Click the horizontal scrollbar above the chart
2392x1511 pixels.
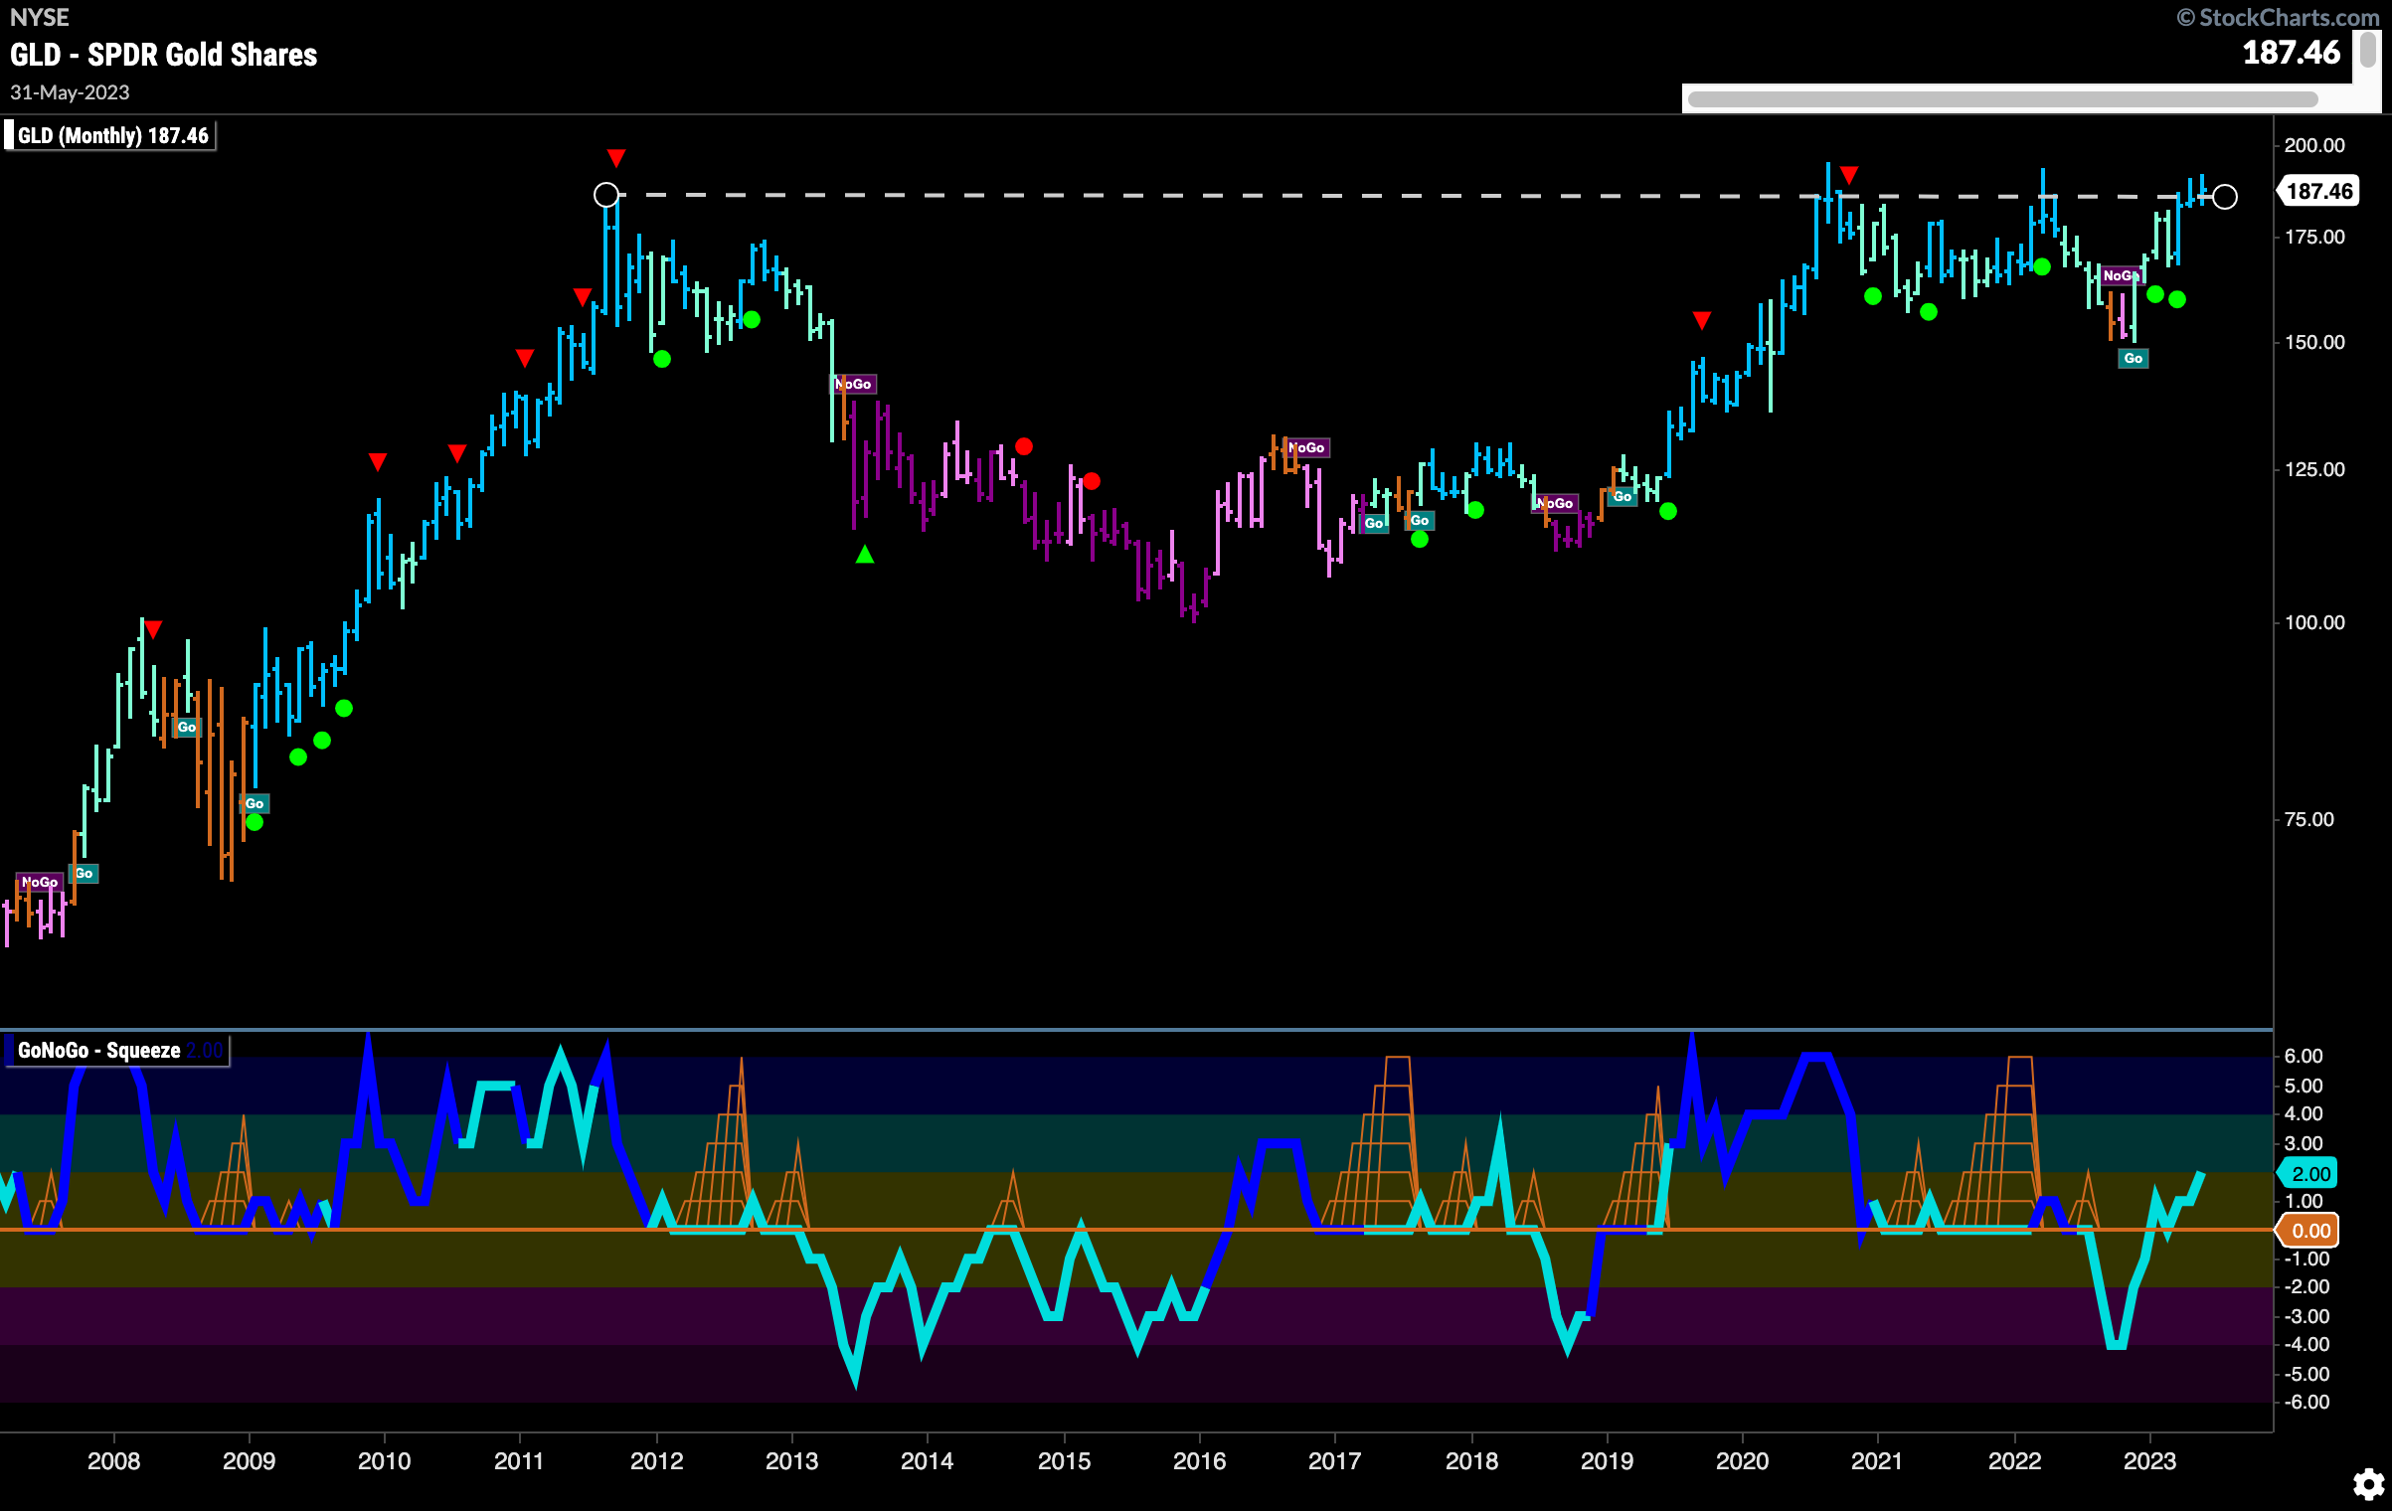[2002, 99]
